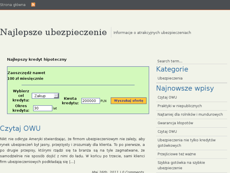Open Czytaj OWU entry below Gwarancja kłopotów
Screen dimensions: 230x173
pos(167,131)
